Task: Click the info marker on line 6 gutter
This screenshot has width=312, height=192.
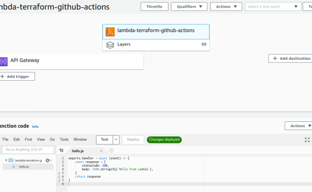Action: 60,177
